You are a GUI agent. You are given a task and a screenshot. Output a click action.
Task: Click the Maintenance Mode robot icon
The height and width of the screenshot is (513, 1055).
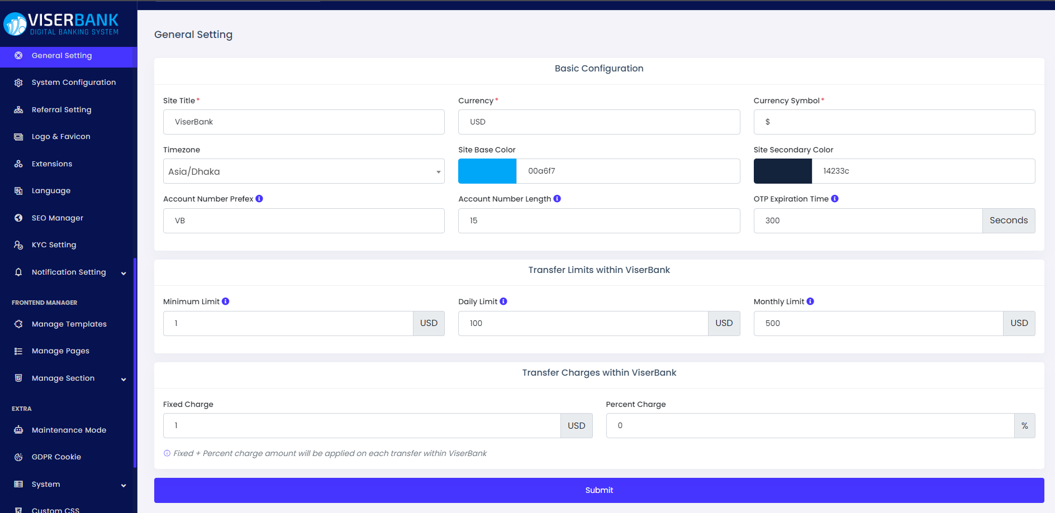coord(18,430)
